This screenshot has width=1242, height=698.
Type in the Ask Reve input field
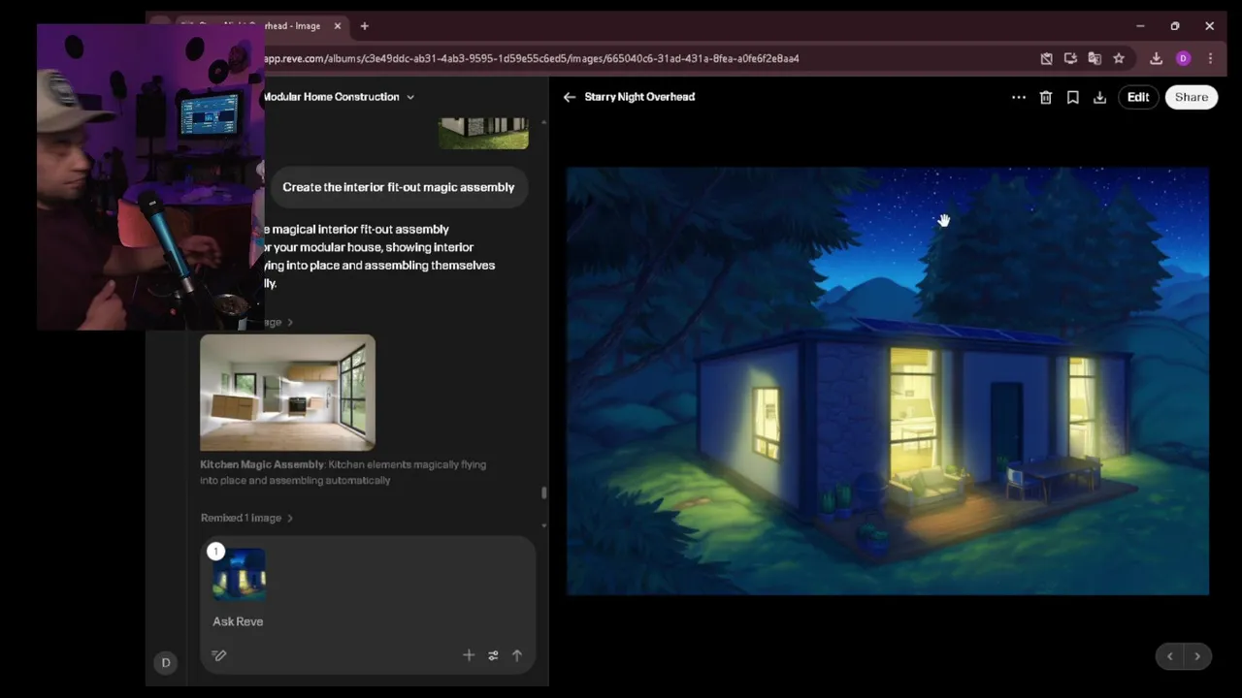pyautogui.click(x=369, y=621)
